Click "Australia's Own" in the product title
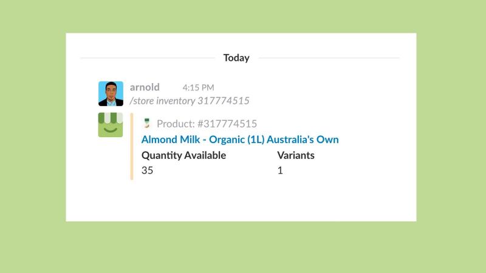 303,140
